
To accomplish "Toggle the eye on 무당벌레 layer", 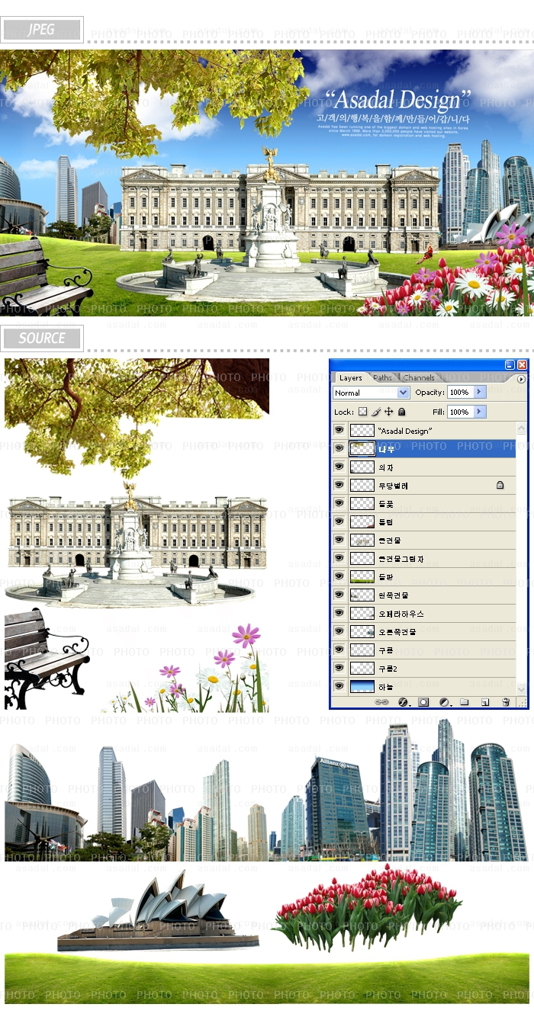I will point(339,486).
